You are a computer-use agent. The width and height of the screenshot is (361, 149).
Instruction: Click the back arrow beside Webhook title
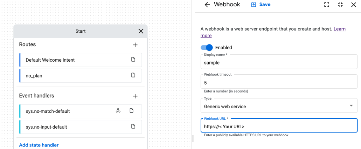coord(207,5)
